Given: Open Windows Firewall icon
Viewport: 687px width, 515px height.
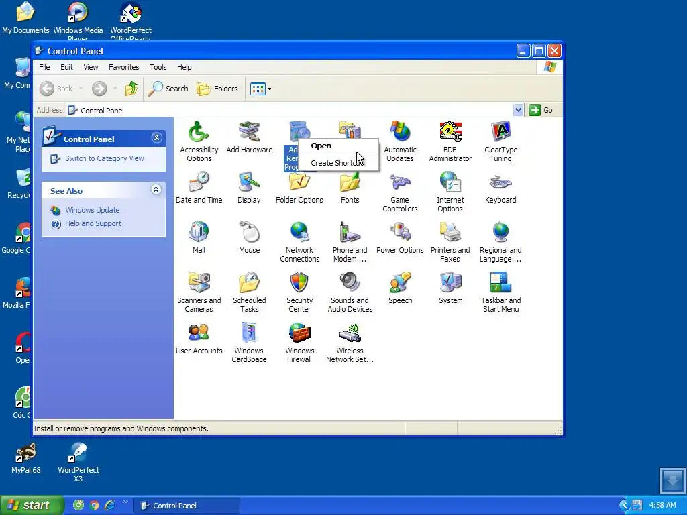Looking at the screenshot, I should (299, 343).
